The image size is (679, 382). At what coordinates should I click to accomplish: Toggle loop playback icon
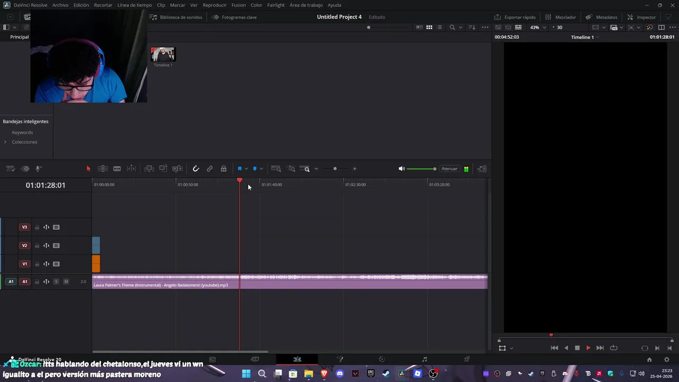[x=614, y=348]
